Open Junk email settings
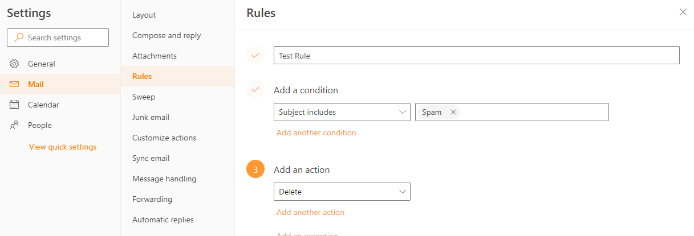This screenshot has width=694, height=236. (x=151, y=117)
